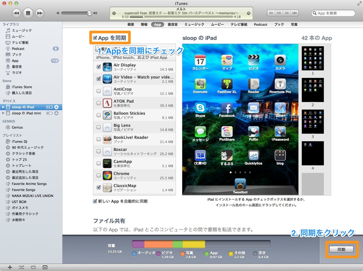Select home screen page 1 thumbnail
This screenshot has height=271, width=363.
[x=313, y=58]
